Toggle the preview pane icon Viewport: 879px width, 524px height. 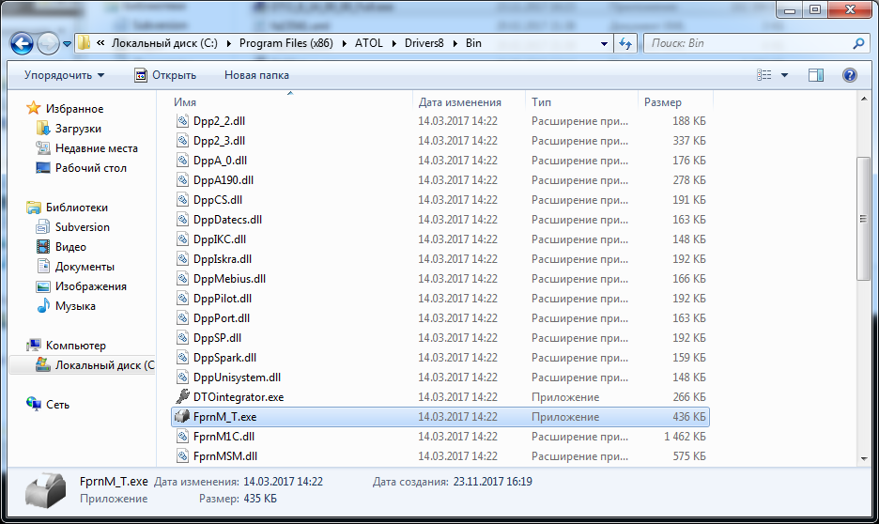click(816, 75)
